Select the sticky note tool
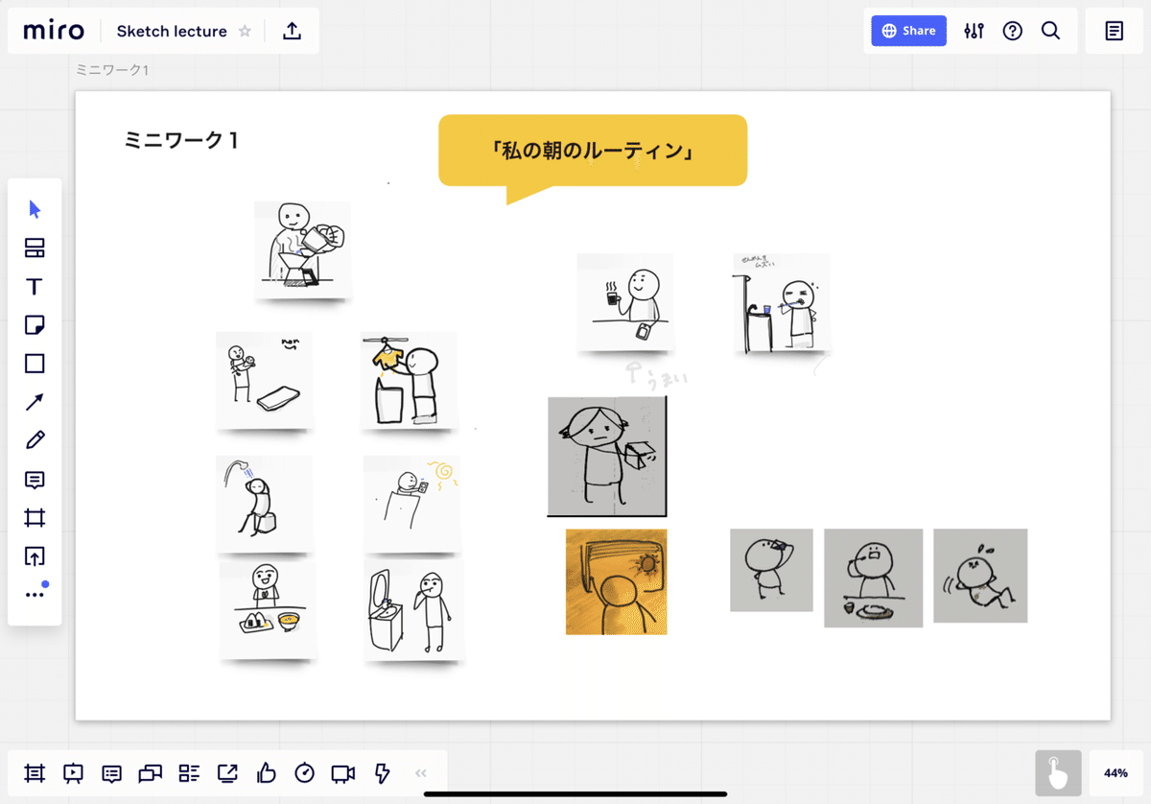The height and width of the screenshot is (804, 1151). tap(35, 324)
